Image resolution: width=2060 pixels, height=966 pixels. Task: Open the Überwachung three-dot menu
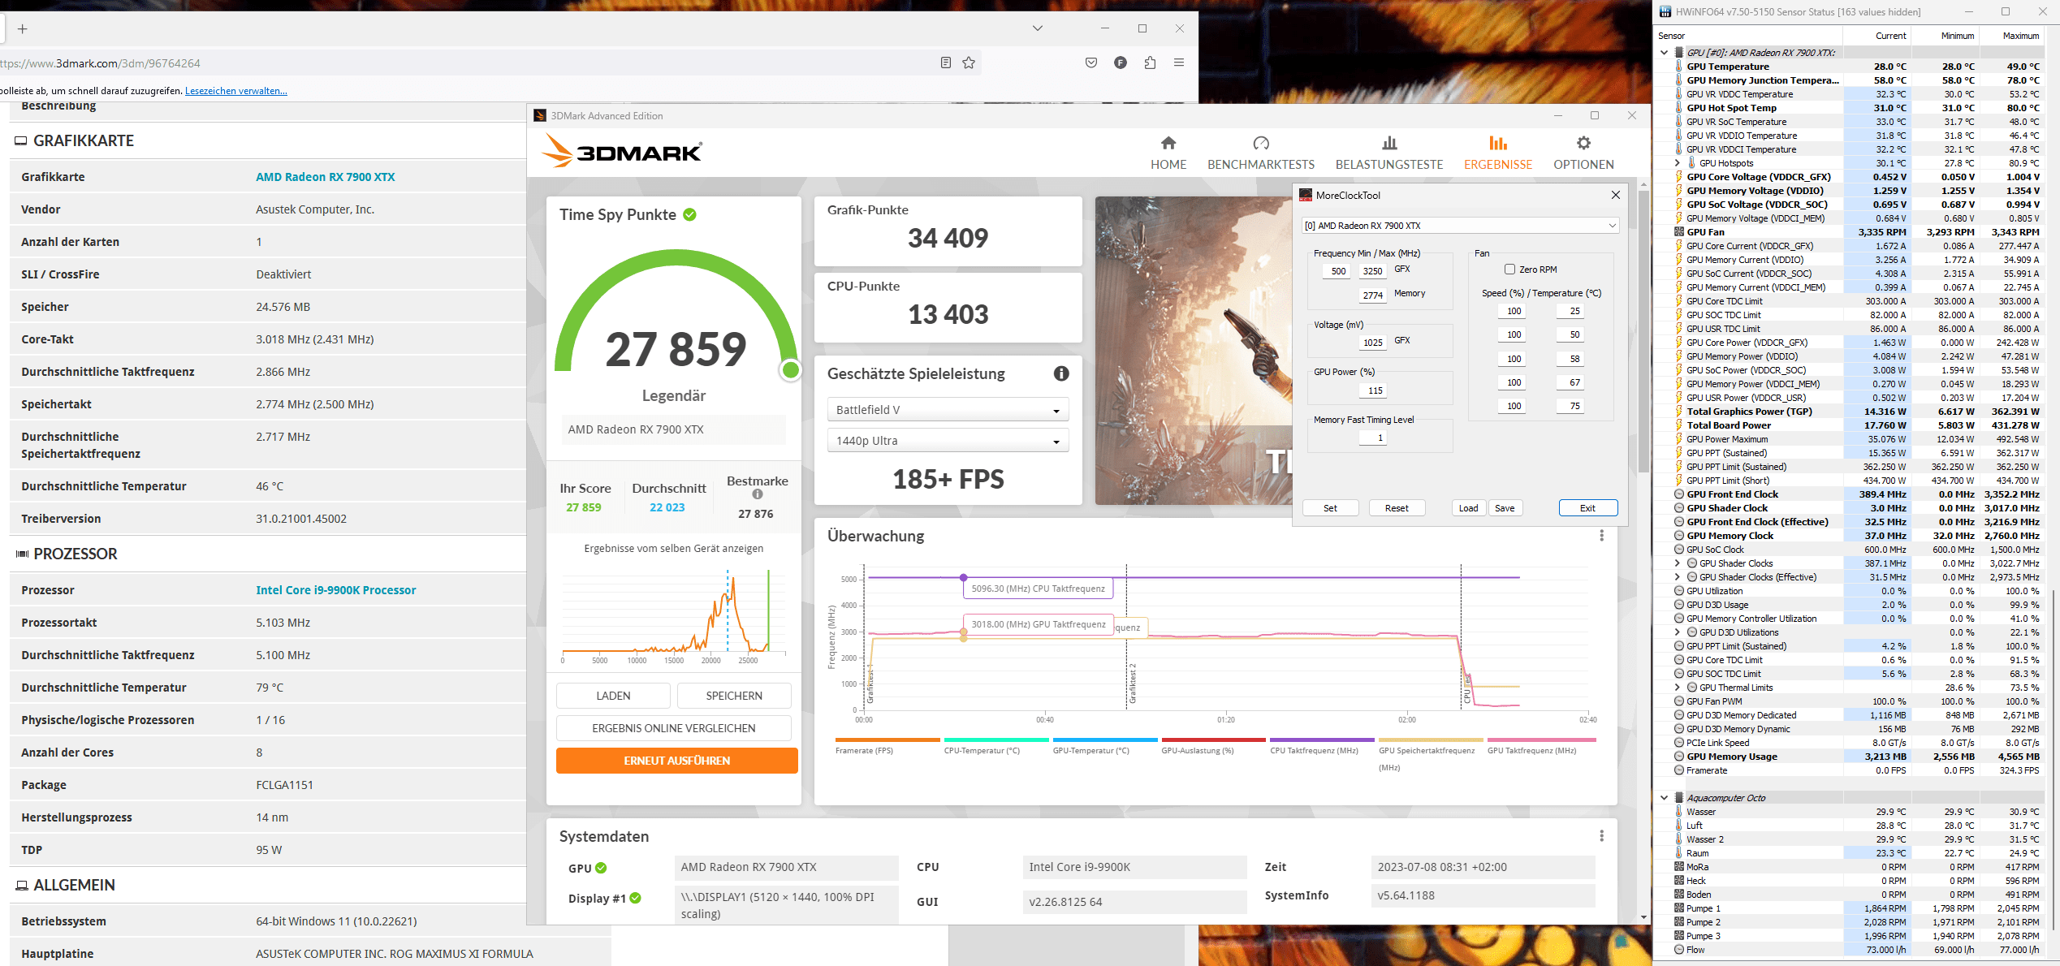(1601, 536)
